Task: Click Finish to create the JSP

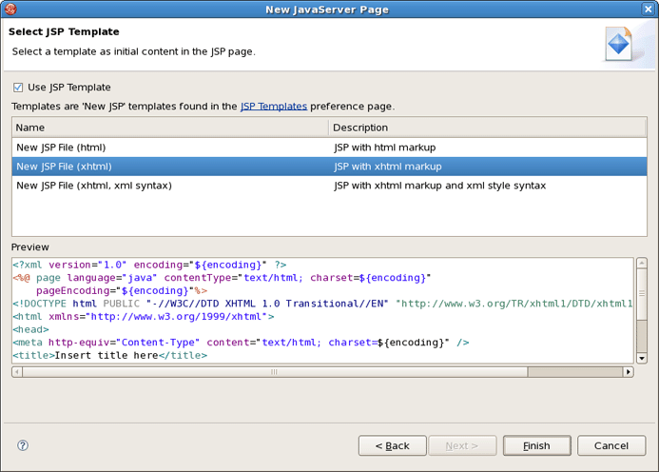Action: pos(536,445)
